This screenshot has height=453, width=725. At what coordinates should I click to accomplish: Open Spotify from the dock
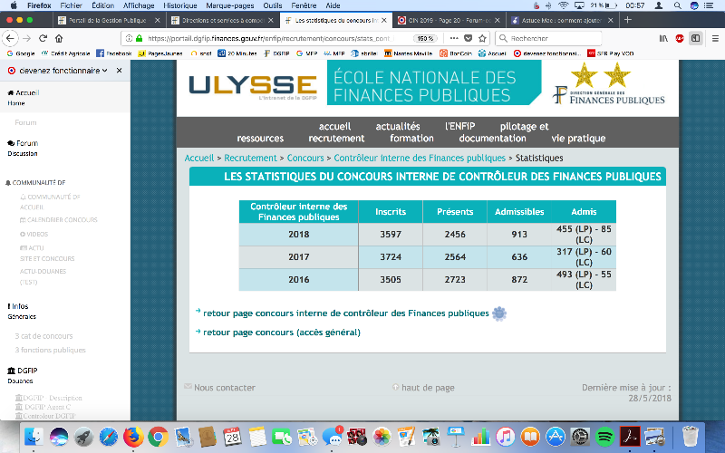[x=605, y=437]
